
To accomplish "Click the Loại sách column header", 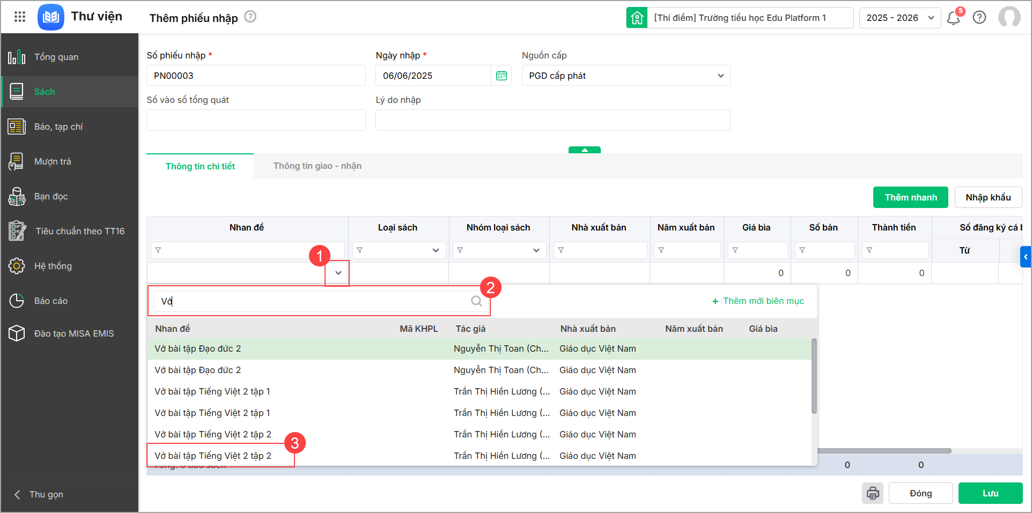I will click(x=397, y=228).
